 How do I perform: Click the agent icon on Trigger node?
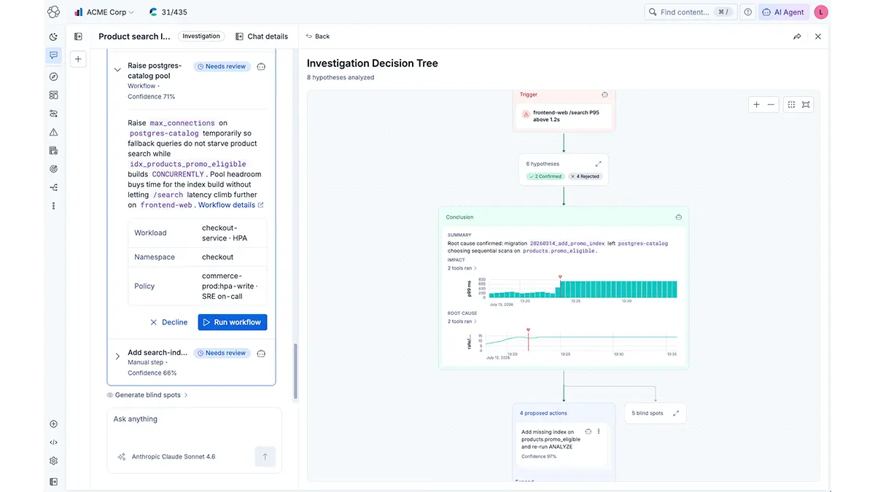604,95
